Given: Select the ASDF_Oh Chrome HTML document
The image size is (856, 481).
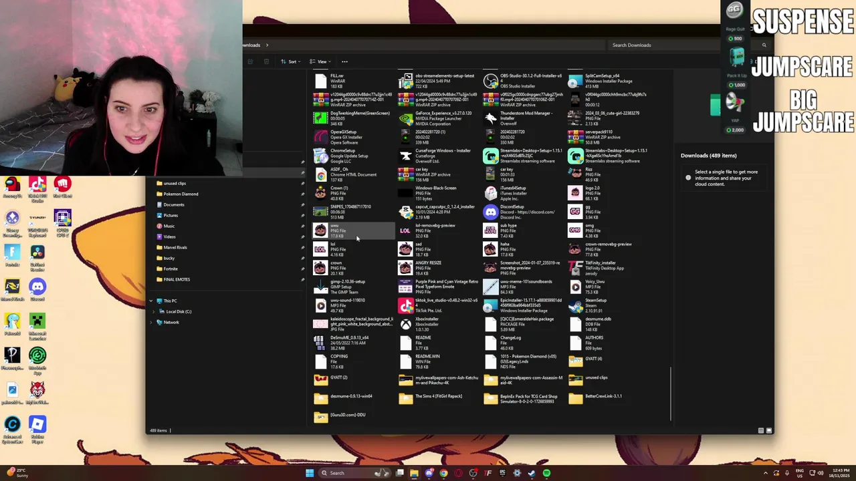Looking at the screenshot, I should 321,175.
